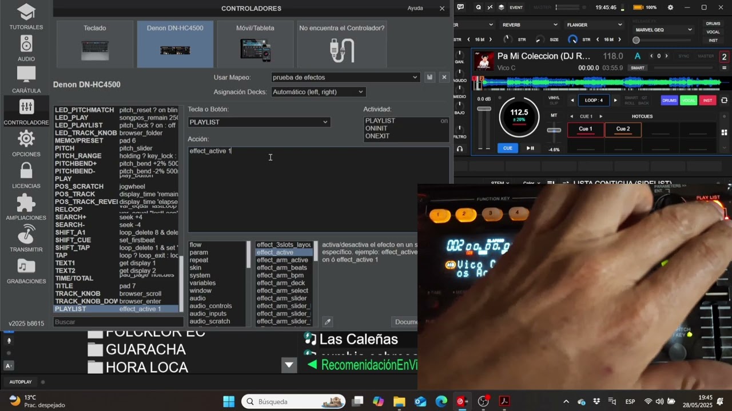Select the Denon DN-HC4500 controller tab
The image size is (732, 411).
click(x=175, y=44)
